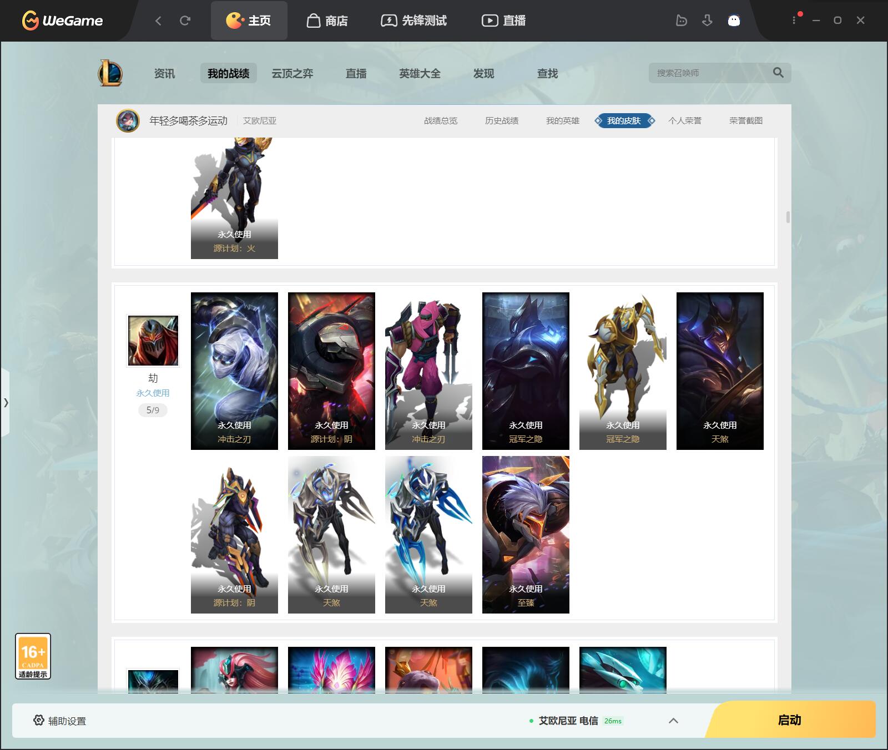Click the pink lotus skin thumbnail at bottom
This screenshot has width=888, height=750.
point(331,670)
